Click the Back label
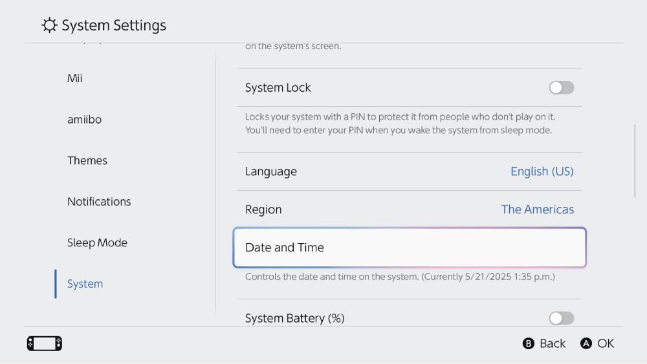The width and height of the screenshot is (647, 364). (x=552, y=343)
